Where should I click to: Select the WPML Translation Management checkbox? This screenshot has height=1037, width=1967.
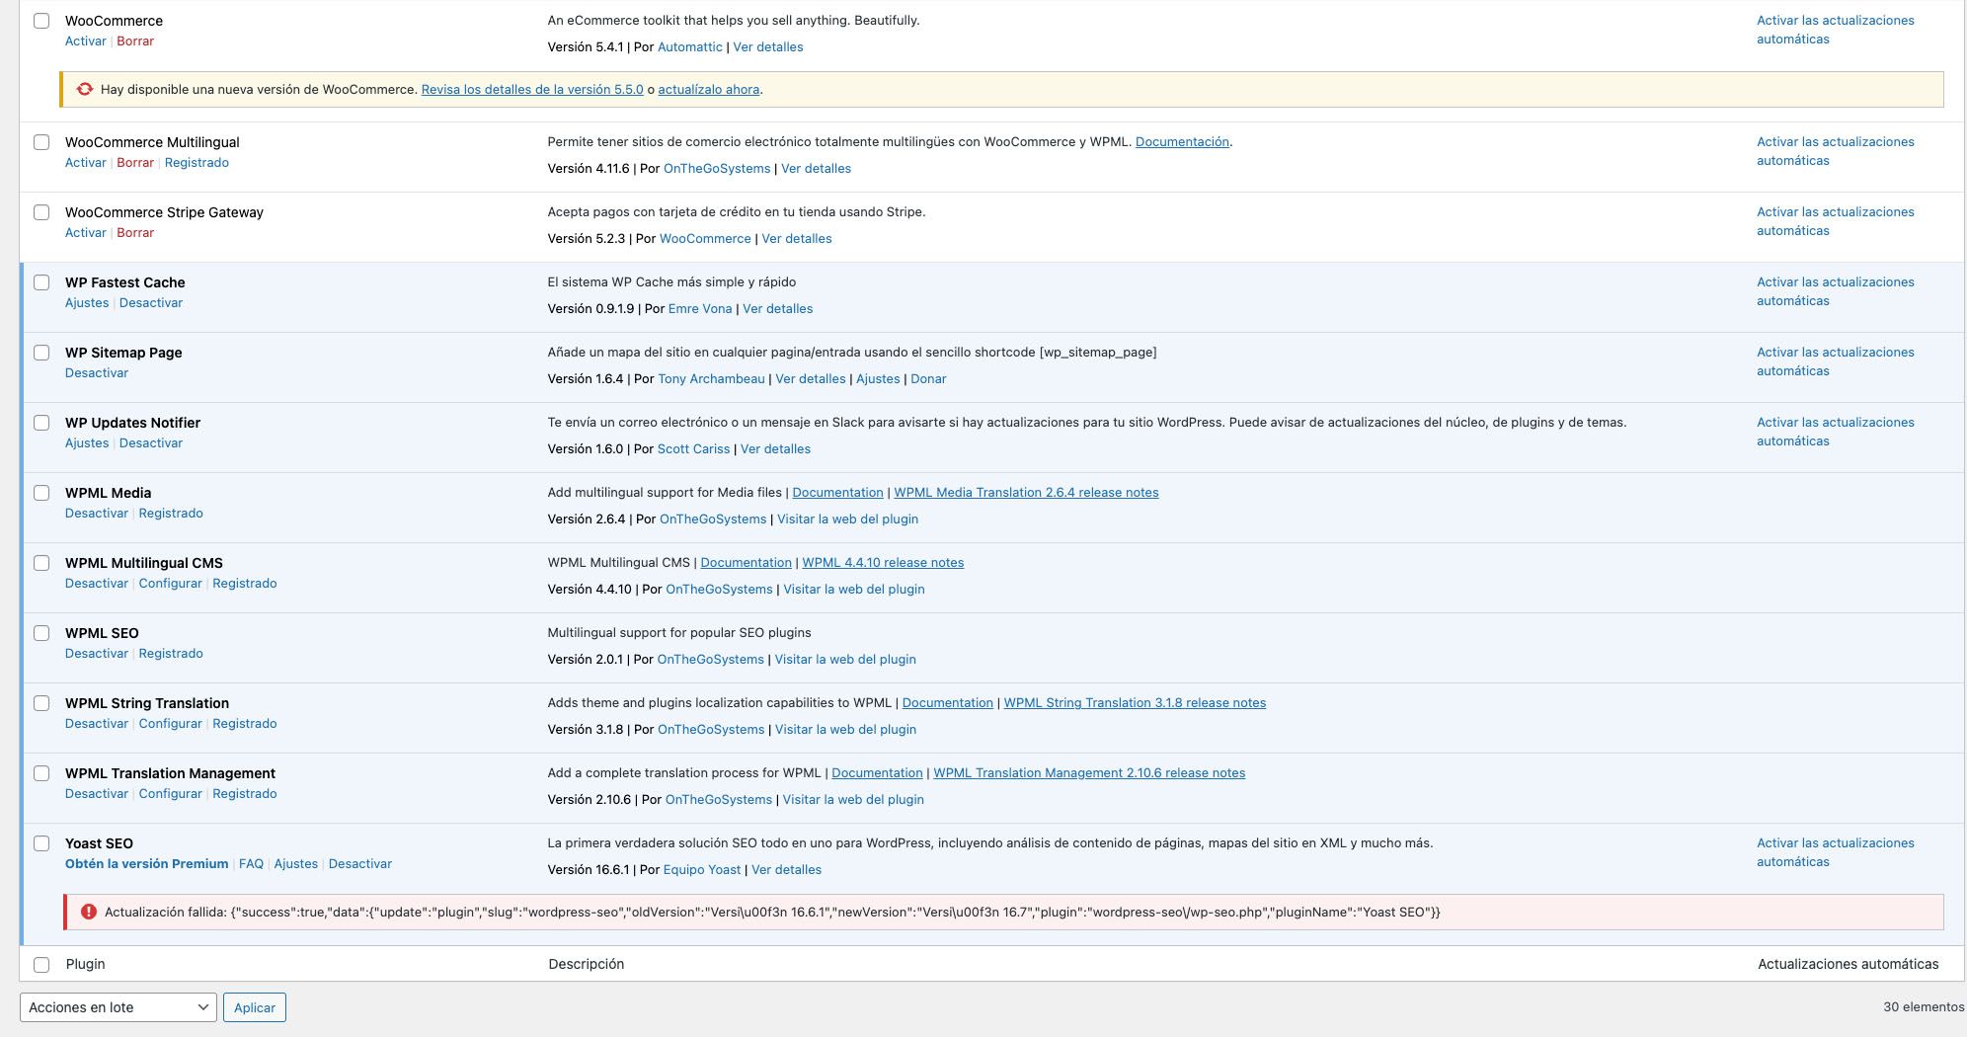[x=41, y=773]
